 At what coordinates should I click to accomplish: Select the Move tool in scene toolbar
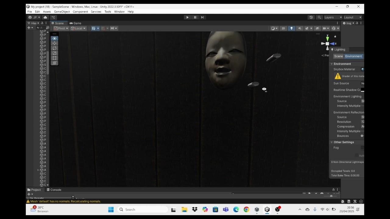pyautogui.click(x=55, y=43)
